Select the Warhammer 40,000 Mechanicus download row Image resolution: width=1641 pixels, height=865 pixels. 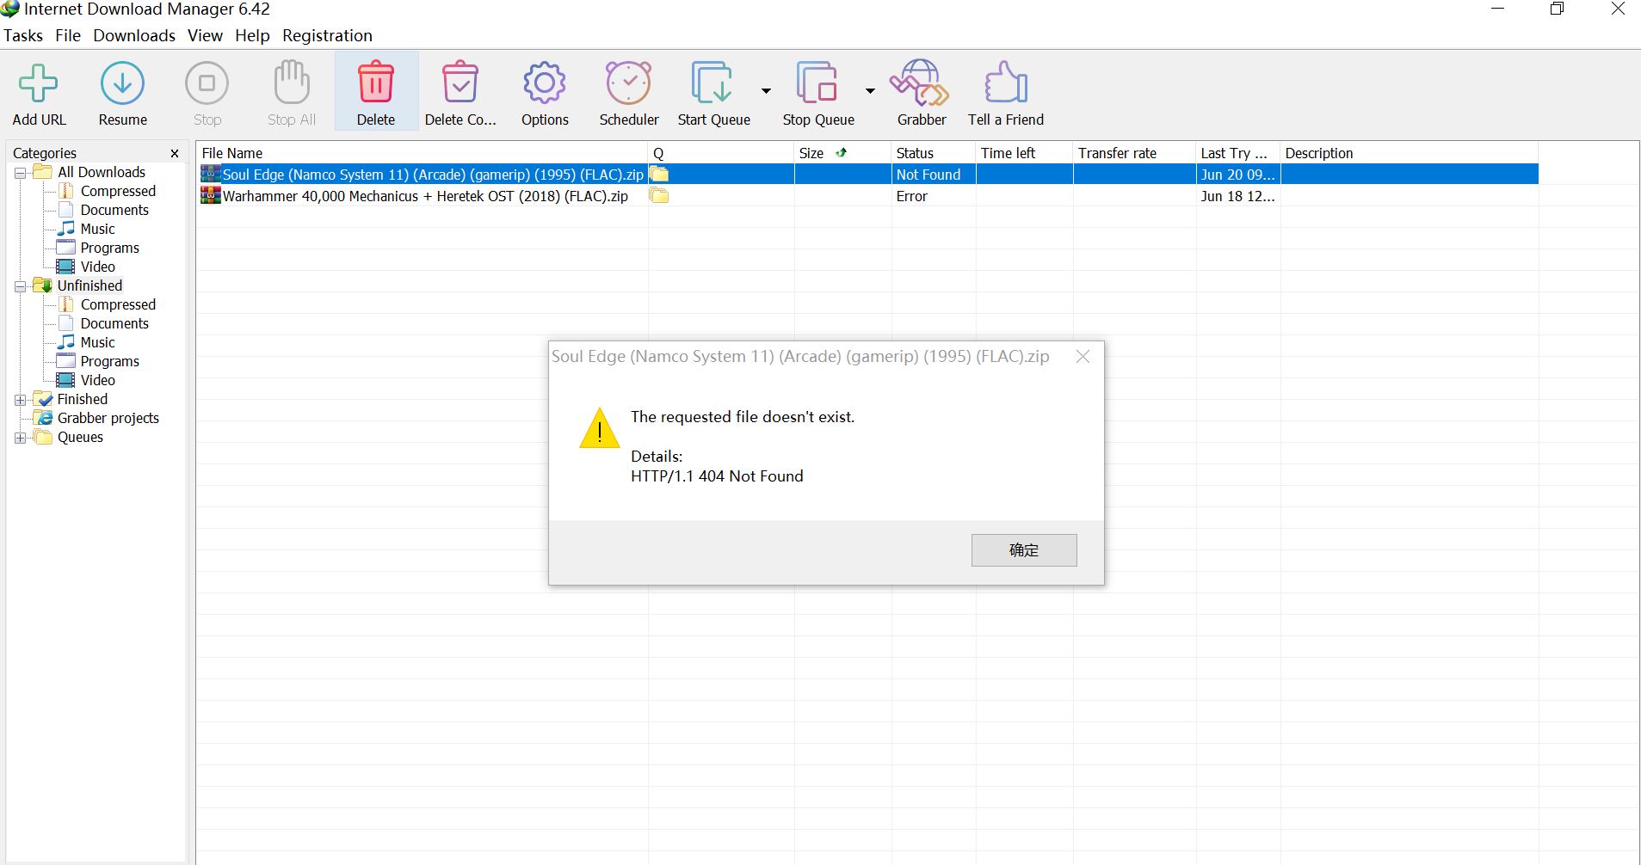click(x=425, y=196)
